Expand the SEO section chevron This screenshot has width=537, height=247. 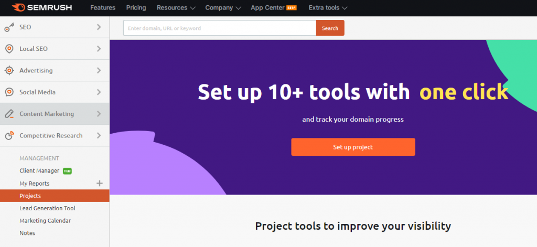(x=99, y=27)
